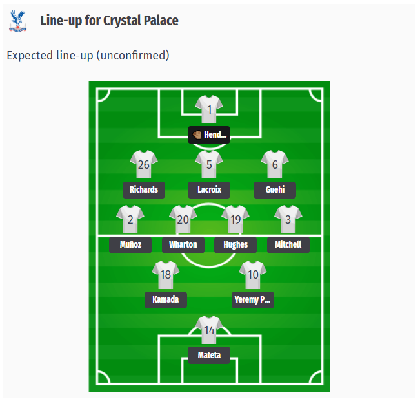Click the goalkeeper Henderson name label

(209, 135)
